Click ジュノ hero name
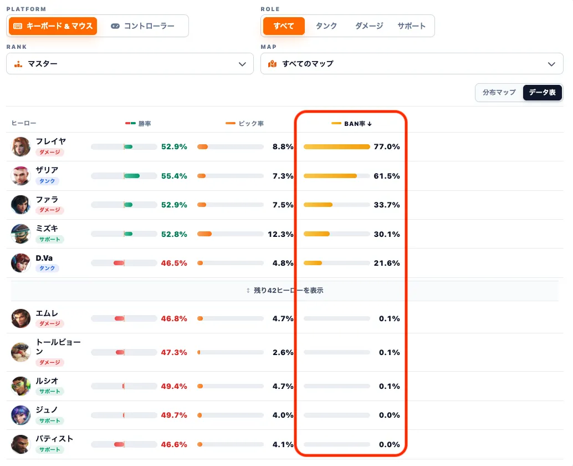 pyautogui.click(x=47, y=410)
